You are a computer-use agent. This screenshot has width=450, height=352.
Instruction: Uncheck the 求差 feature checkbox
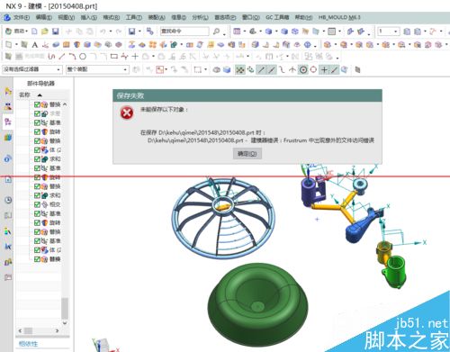pyautogui.click(x=37, y=113)
